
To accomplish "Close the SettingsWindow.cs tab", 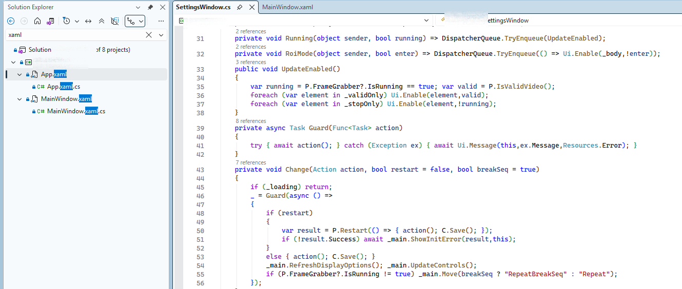I will [251, 7].
